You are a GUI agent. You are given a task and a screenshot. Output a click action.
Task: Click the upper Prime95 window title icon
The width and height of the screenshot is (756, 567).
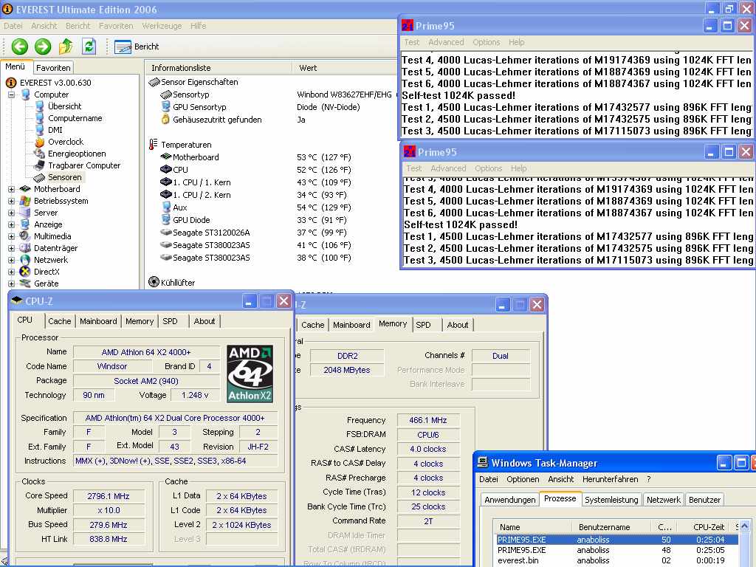[x=408, y=26]
